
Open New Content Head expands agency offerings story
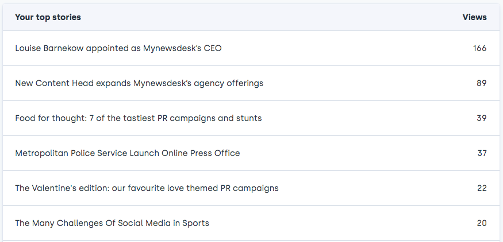click(x=139, y=83)
